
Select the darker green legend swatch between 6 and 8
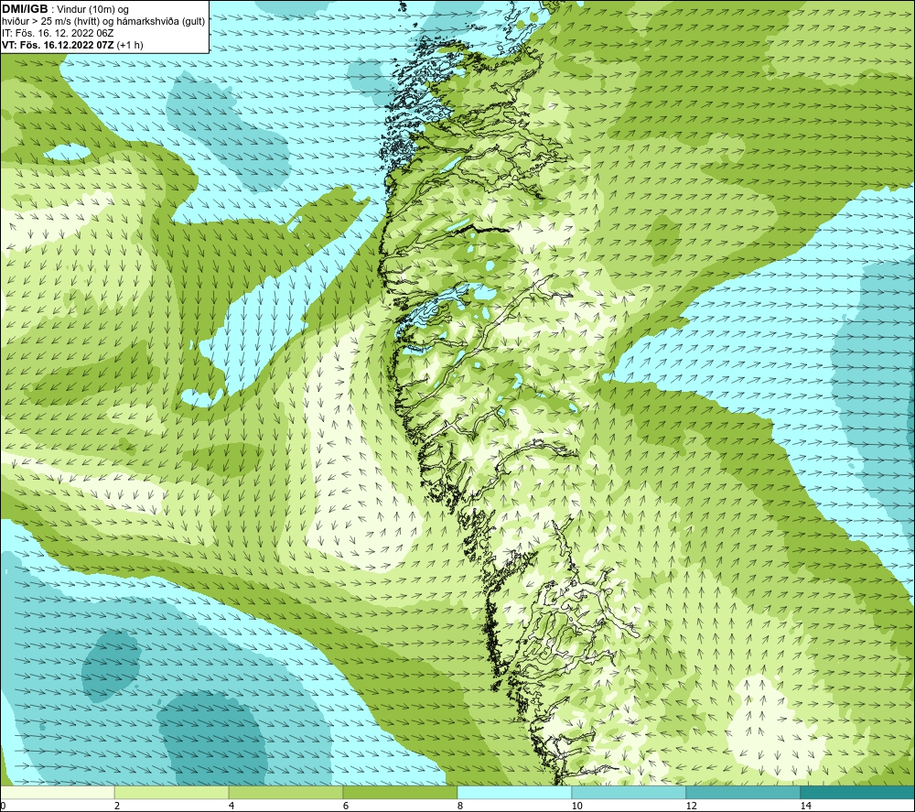pyautogui.click(x=401, y=792)
